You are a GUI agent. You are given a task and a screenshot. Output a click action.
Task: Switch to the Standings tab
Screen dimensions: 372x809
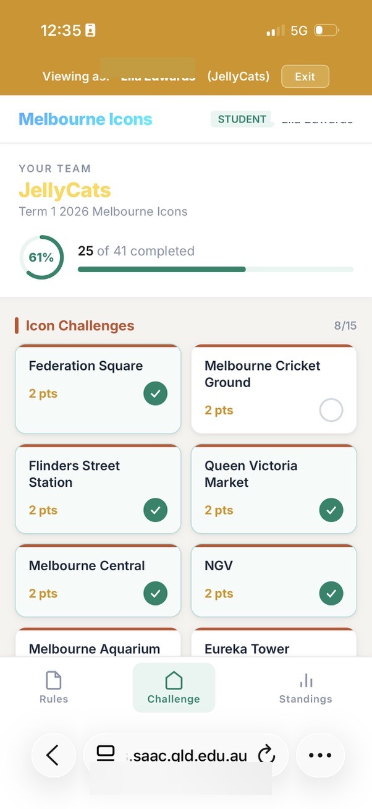pyautogui.click(x=305, y=688)
